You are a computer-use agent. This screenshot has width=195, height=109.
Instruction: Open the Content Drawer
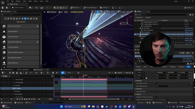[x=6, y=103]
